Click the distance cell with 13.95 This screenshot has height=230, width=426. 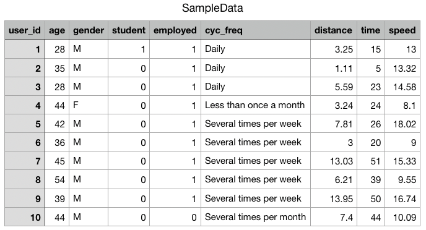(334, 198)
